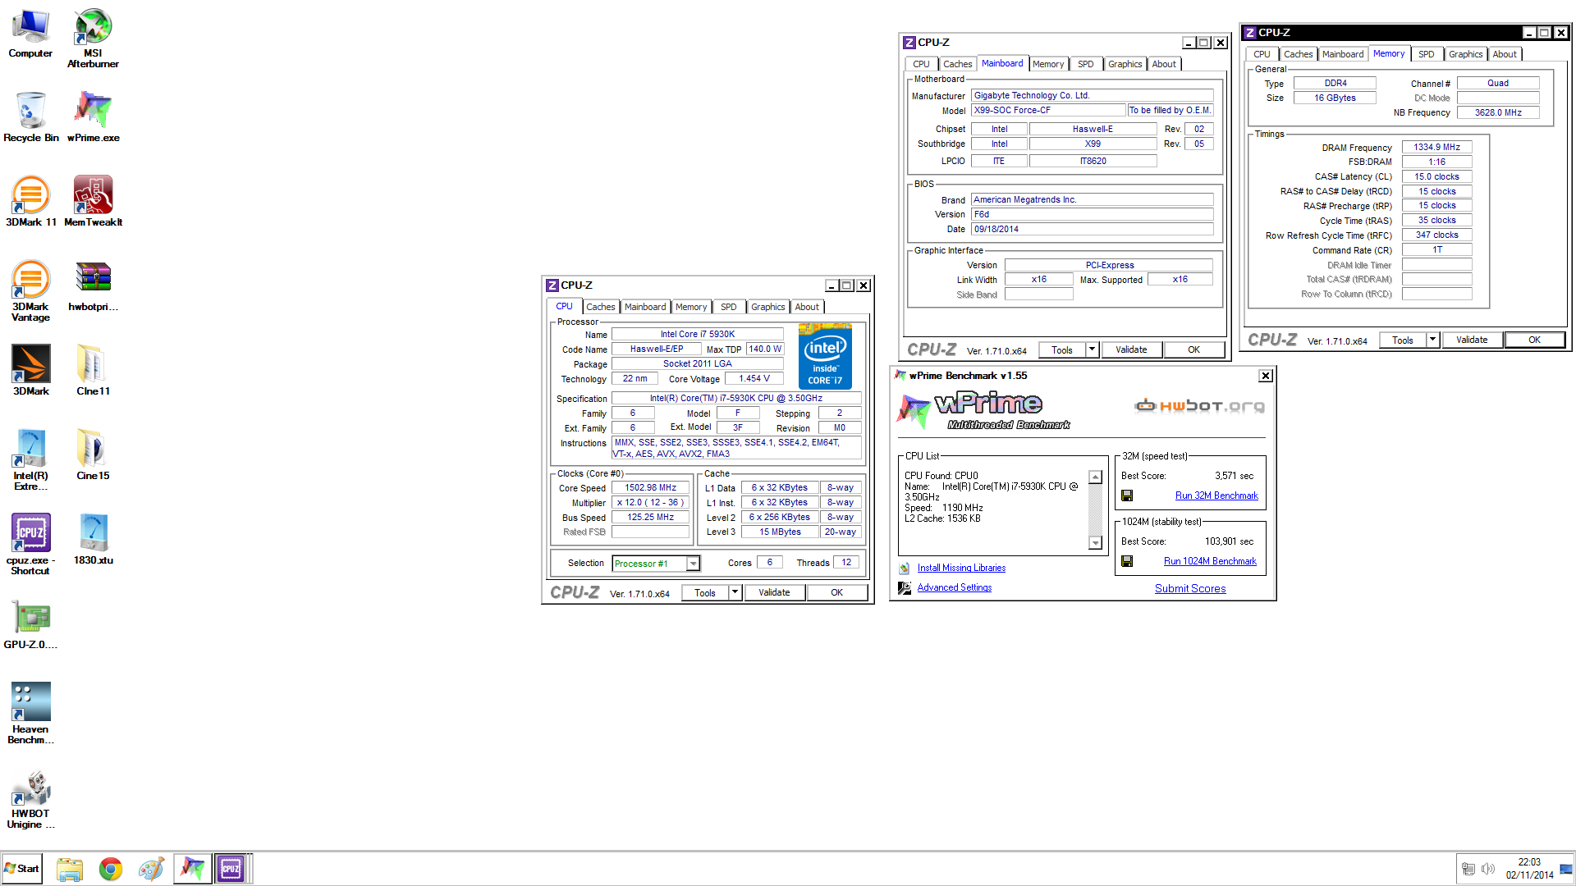Open Graphics tab in Mainboard window
This screenshot has width=1576, height=886.
pos(1125,64)
